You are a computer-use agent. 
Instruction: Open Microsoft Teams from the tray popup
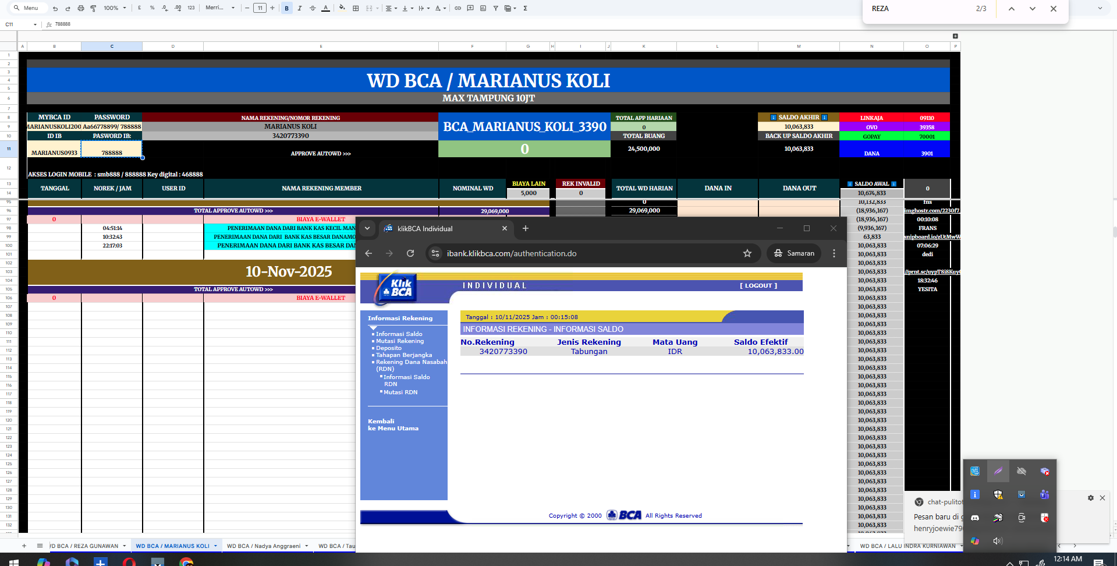[x=1045, y=494]
